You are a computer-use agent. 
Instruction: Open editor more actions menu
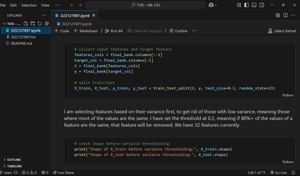293,15
